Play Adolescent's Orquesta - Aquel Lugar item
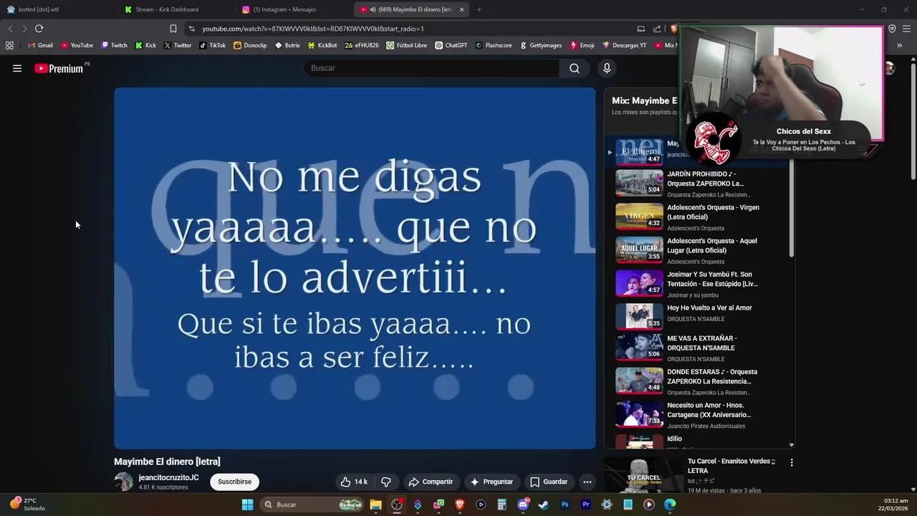The width and height of the screenshot is (917, 516). pyautogui.click(x=698, y=251)
